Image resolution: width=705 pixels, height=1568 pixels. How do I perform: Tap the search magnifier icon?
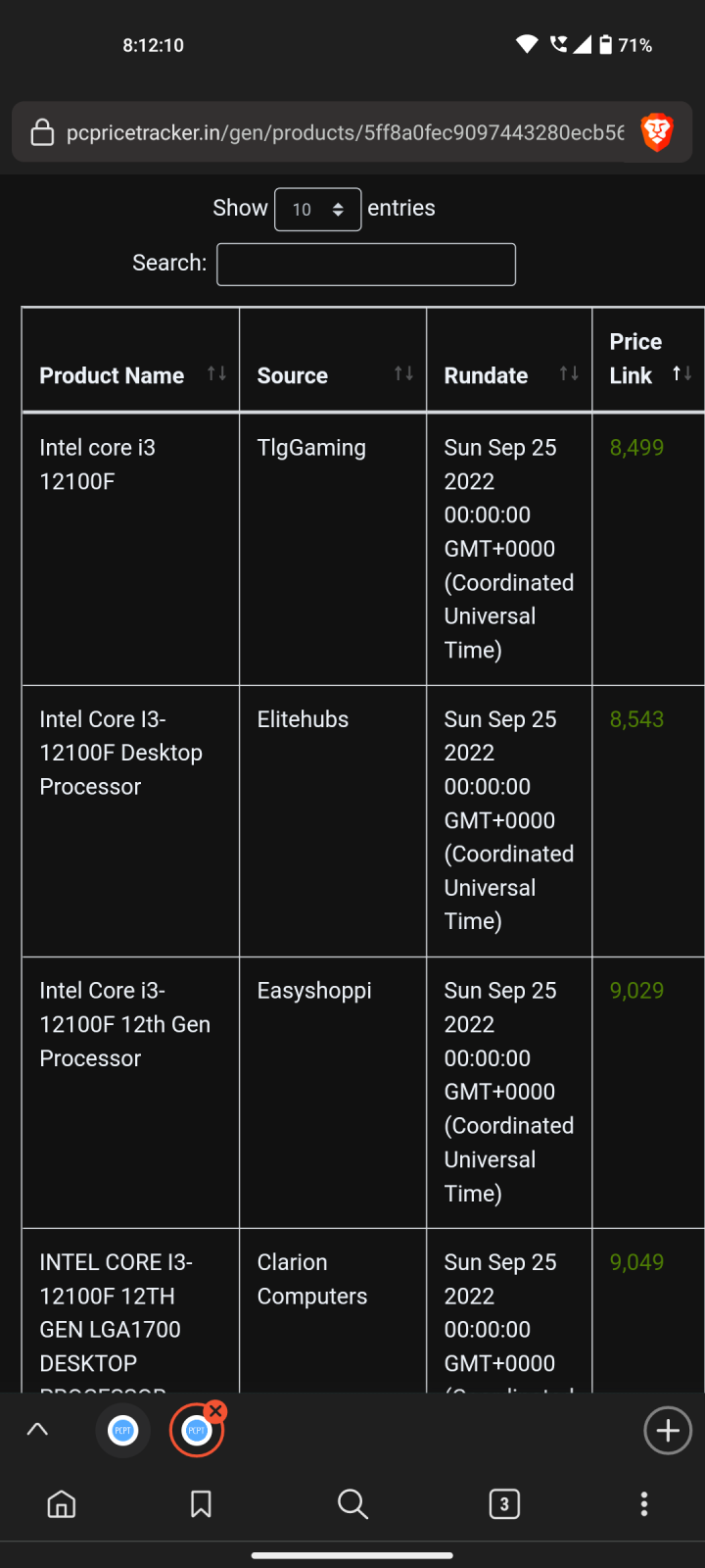coord(352,1503)
